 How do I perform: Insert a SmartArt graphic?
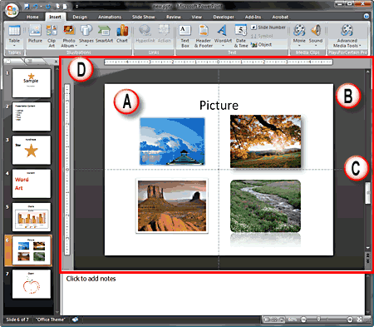click(104, 34)
